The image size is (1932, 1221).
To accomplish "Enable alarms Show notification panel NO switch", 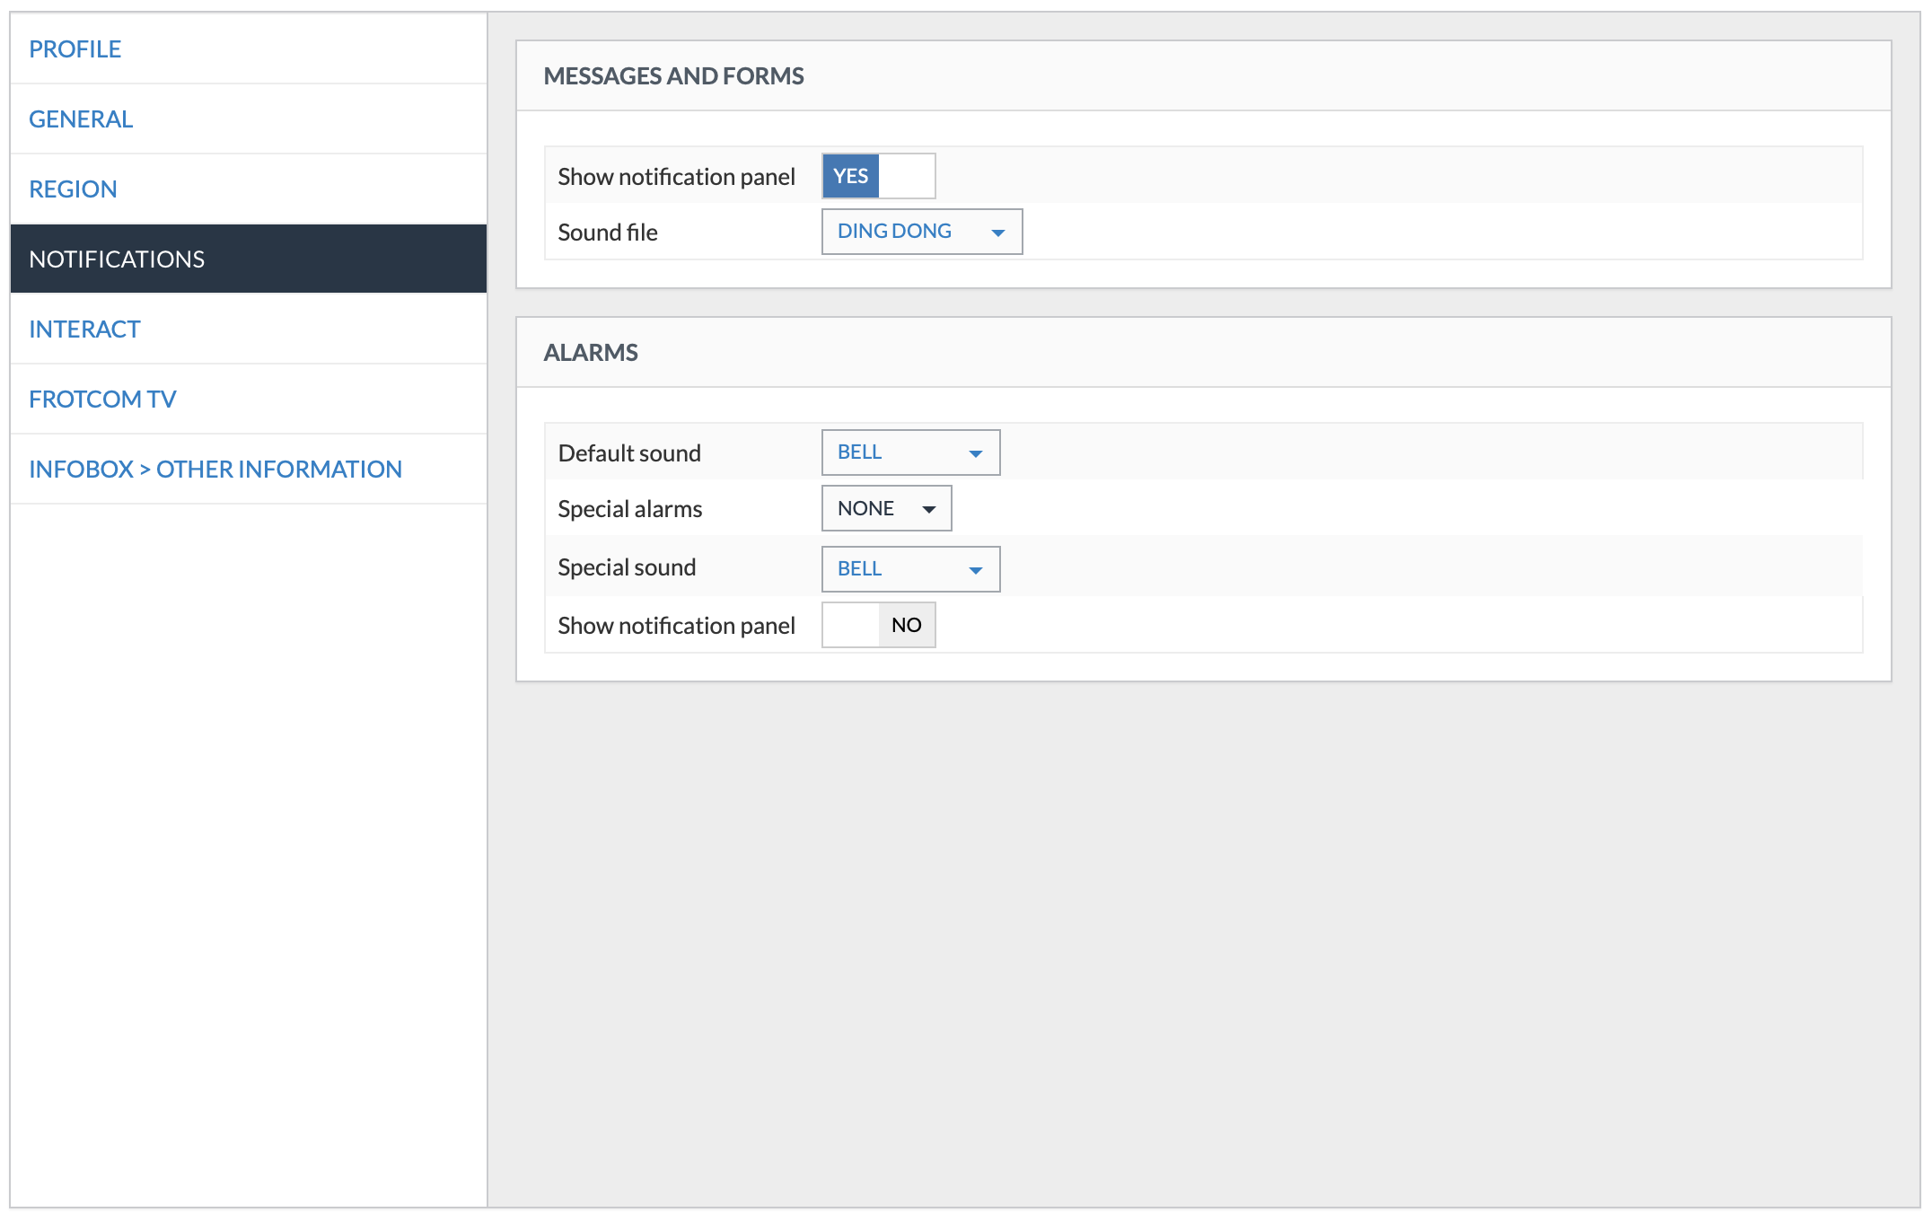I will (x=878, y=625).
